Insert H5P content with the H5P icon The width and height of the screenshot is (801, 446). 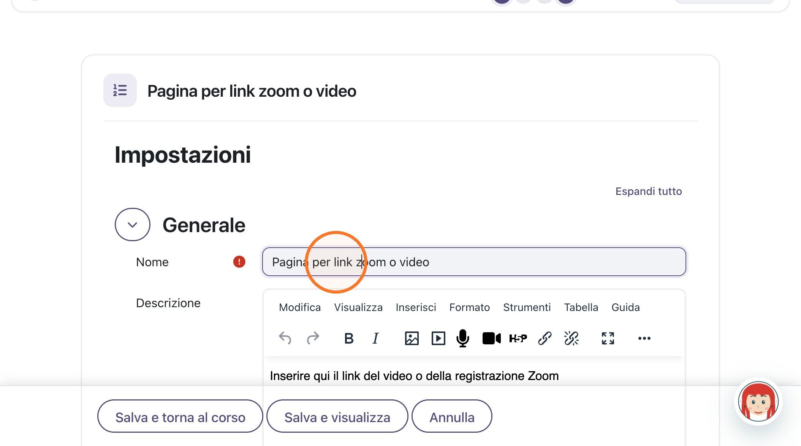tap(518, 338)
